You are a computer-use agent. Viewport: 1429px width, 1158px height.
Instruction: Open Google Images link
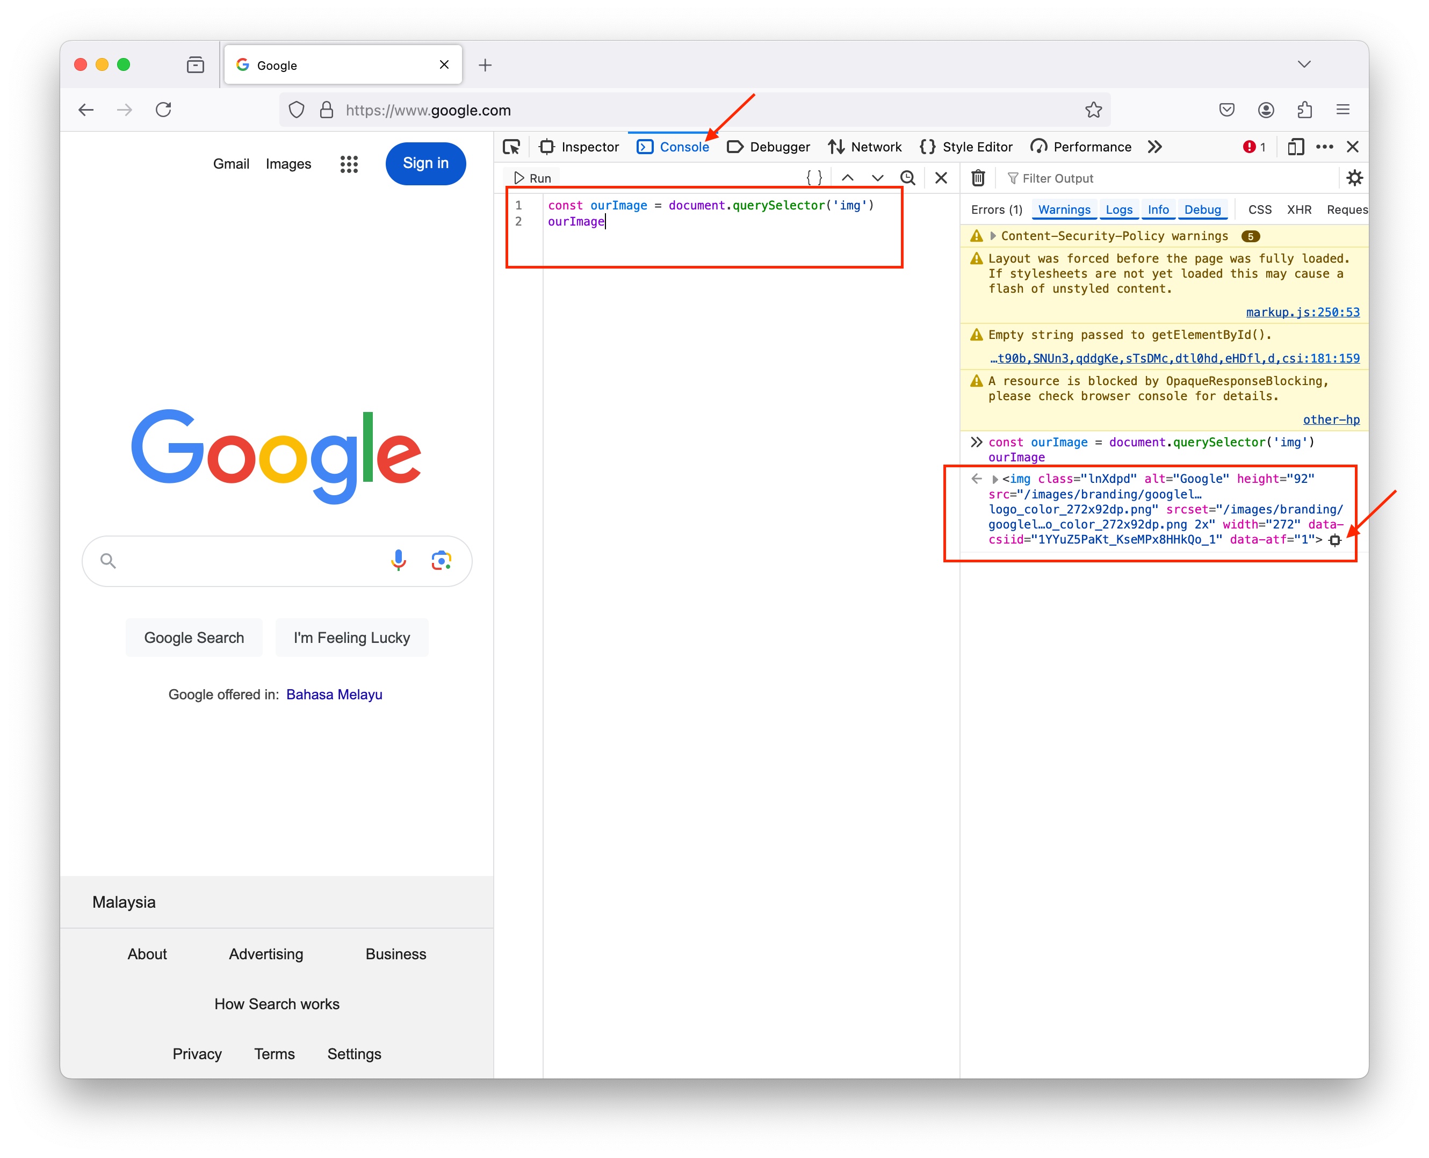[x=288, y=163]
